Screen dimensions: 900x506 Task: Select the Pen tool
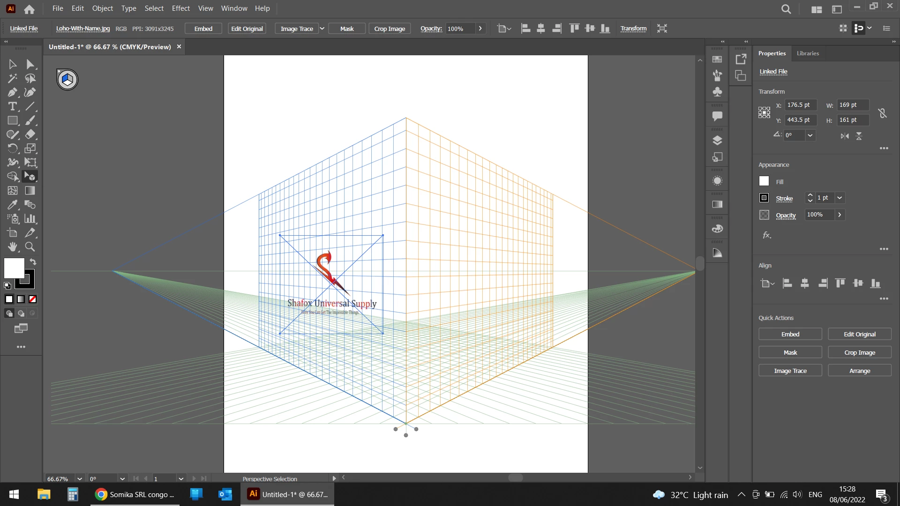pos(13,92)
